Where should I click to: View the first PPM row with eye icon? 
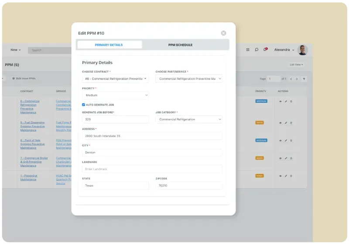[x=281, y=102]
